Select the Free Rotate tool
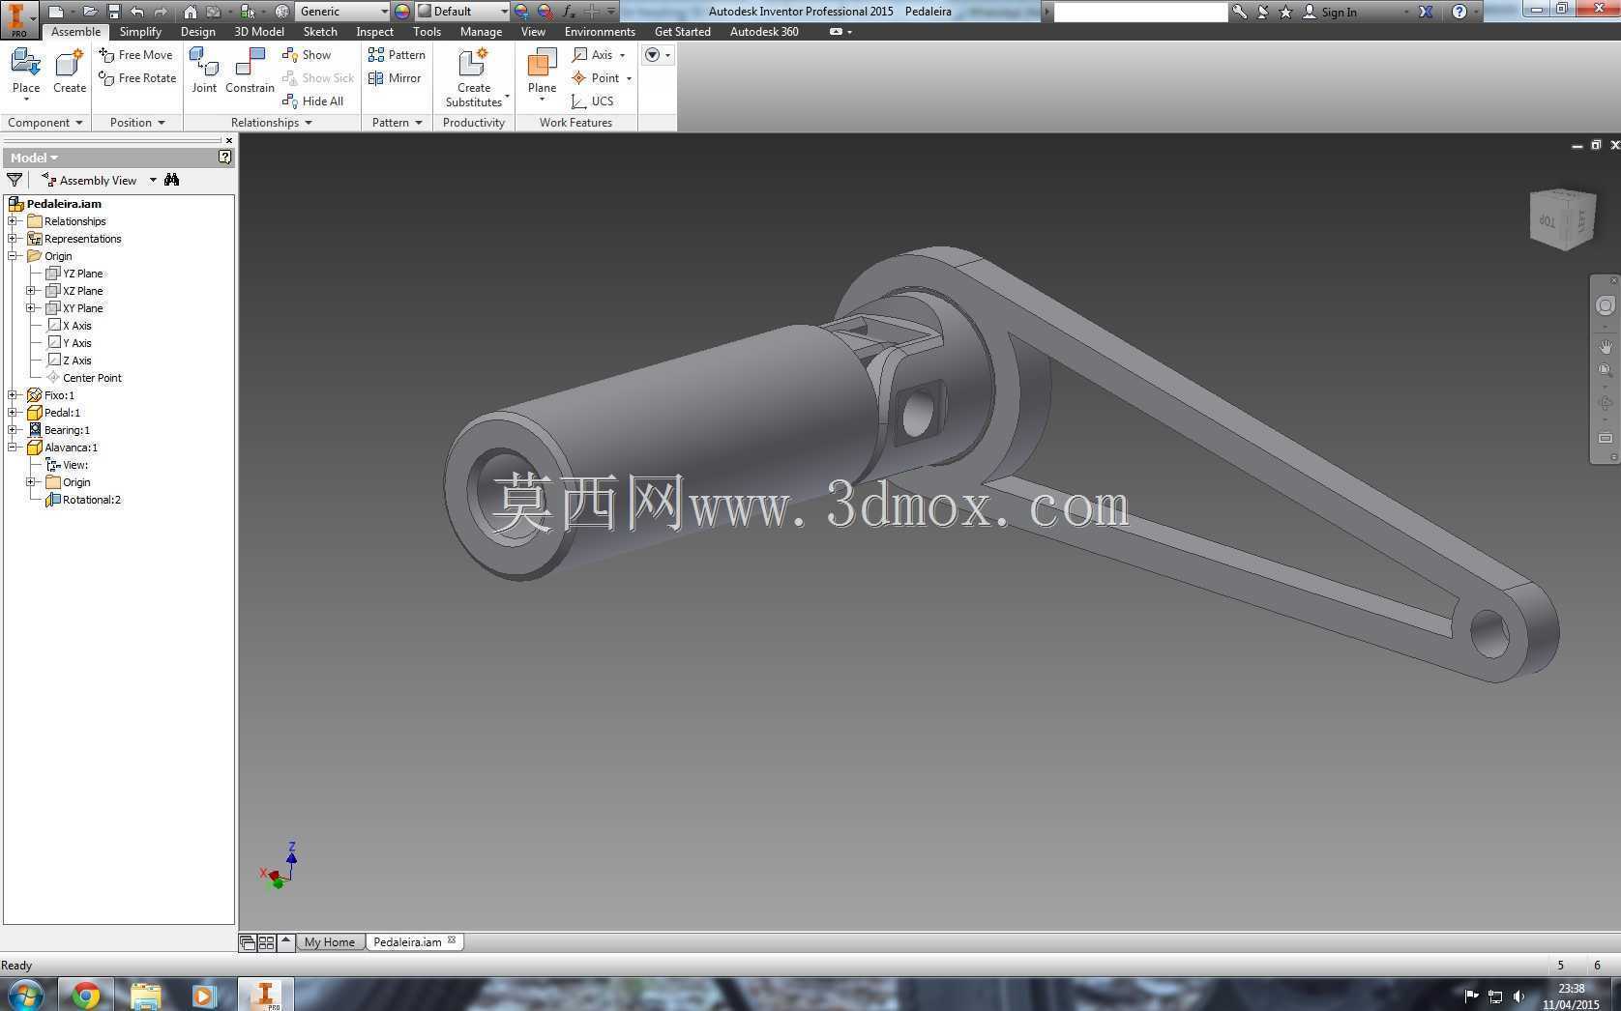The height and width of the screenshot is (1011, 1621). [138, 78]
